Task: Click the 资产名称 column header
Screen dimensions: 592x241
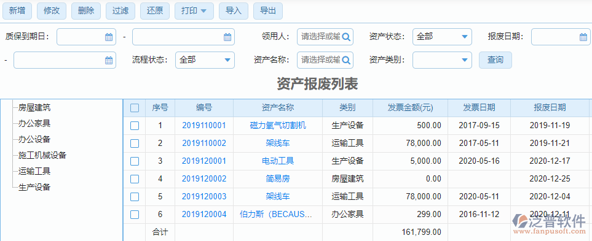Action: click(x=277, y=108)
